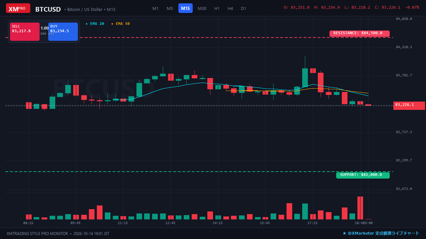426x239 pixels.
Task: Click the Open value O: 83,251.8
Action: pos(297,7)
